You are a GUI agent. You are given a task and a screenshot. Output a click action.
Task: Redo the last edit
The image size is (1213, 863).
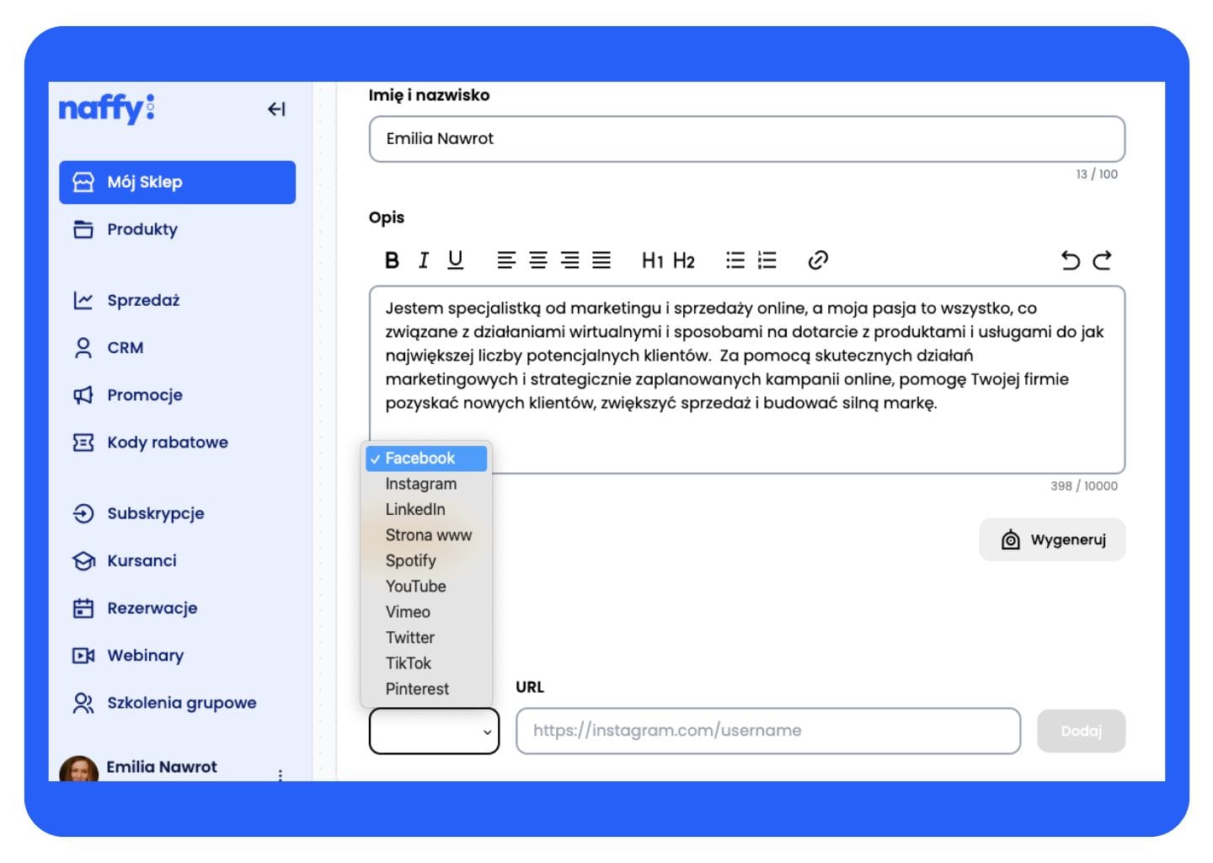(x=1102, y=260)
